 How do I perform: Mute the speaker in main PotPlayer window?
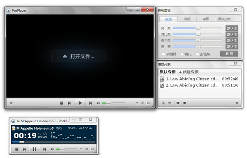[x=98, y=103]
